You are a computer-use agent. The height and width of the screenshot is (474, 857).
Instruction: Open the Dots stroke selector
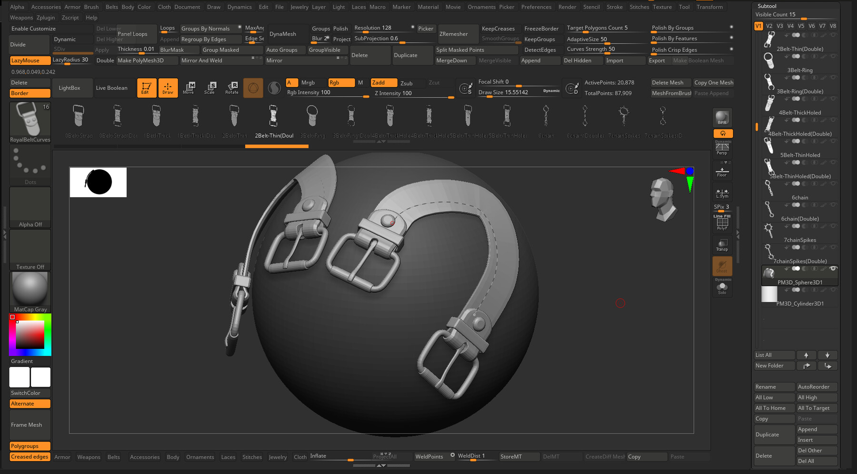pos(30,164)
